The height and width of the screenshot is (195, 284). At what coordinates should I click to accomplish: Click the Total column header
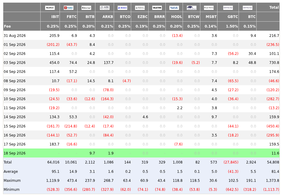click(x=274, y=7)
